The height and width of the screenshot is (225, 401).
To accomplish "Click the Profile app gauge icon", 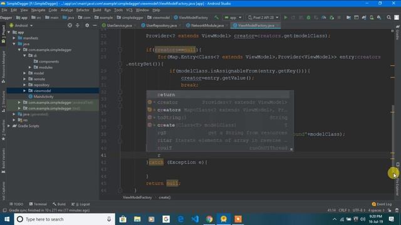I will click(x=324, y=17).
